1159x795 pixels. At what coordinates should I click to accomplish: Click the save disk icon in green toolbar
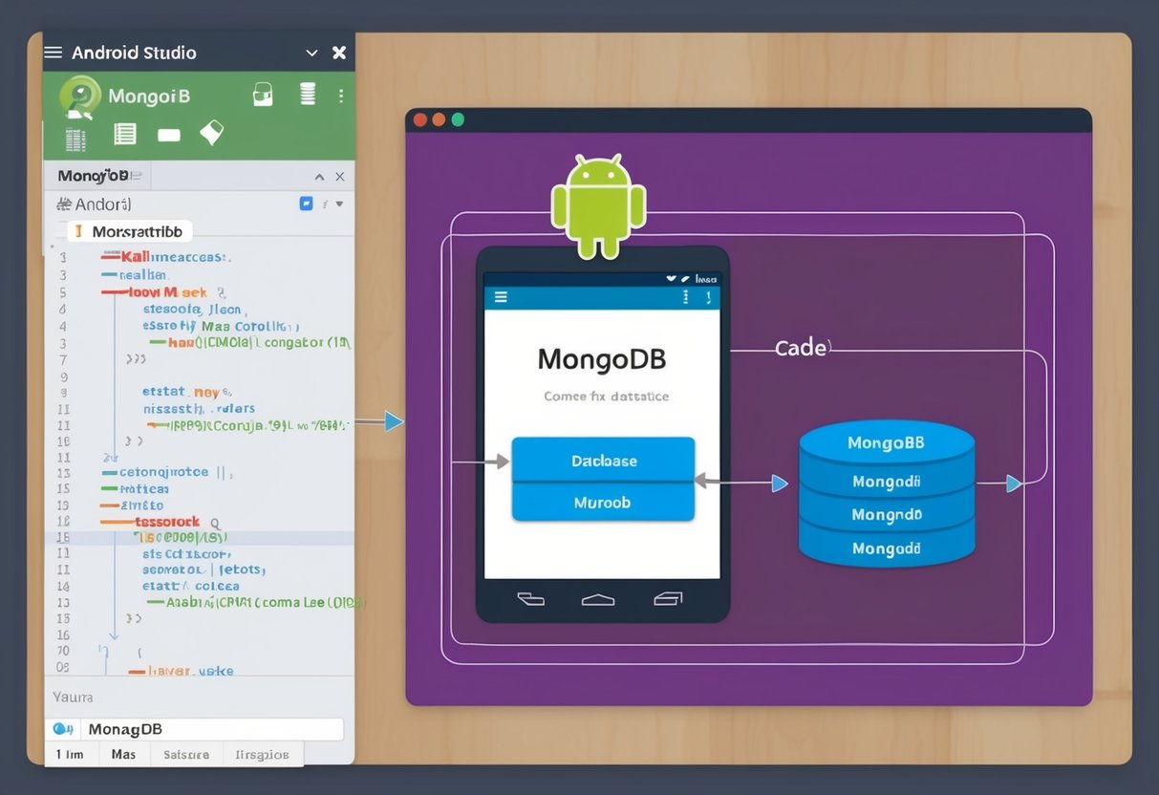pos(263,94)
